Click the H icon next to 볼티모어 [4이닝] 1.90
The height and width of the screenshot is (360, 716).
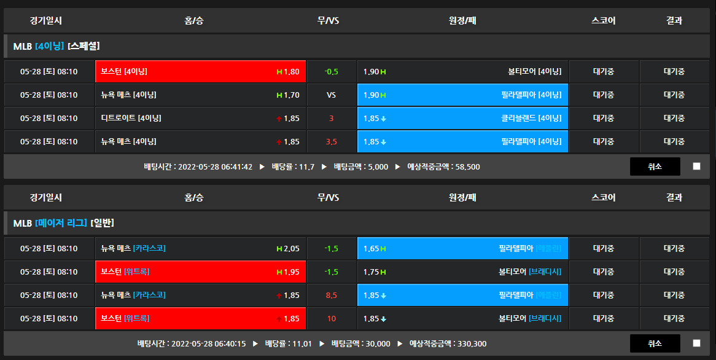coord(383,72)
